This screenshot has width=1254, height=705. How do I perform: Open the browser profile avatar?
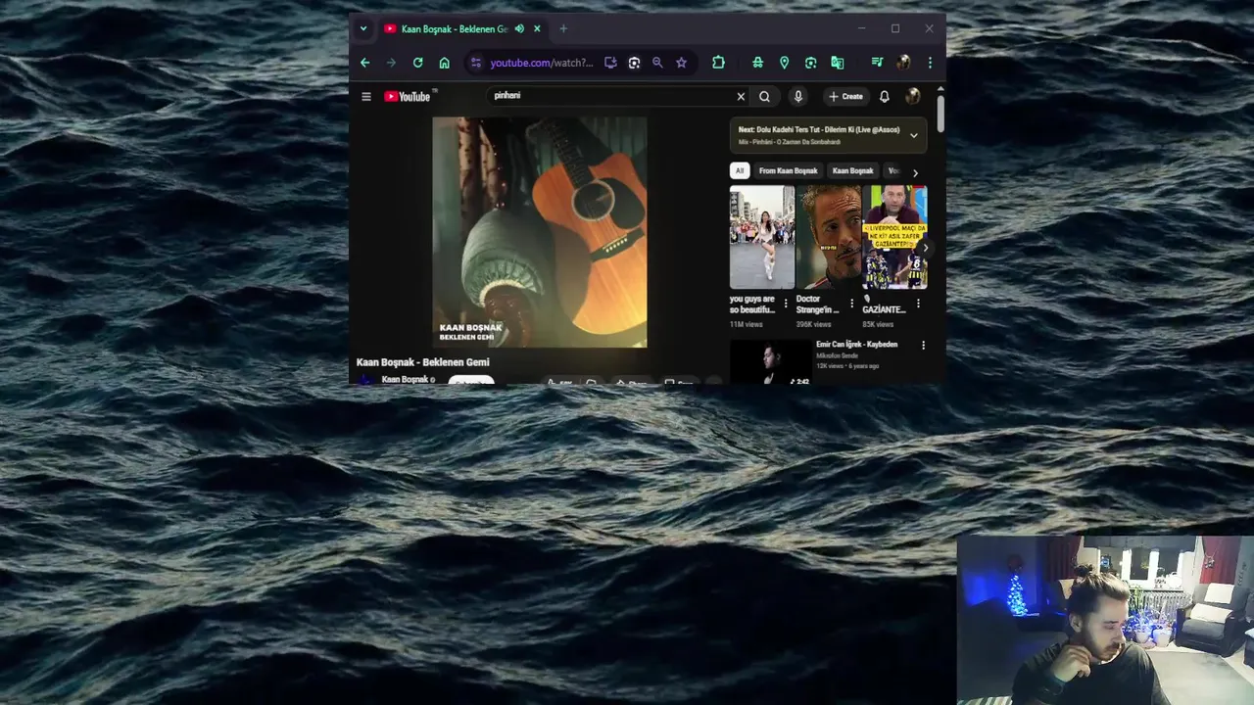pyautogui.click(x=903, y=63)
